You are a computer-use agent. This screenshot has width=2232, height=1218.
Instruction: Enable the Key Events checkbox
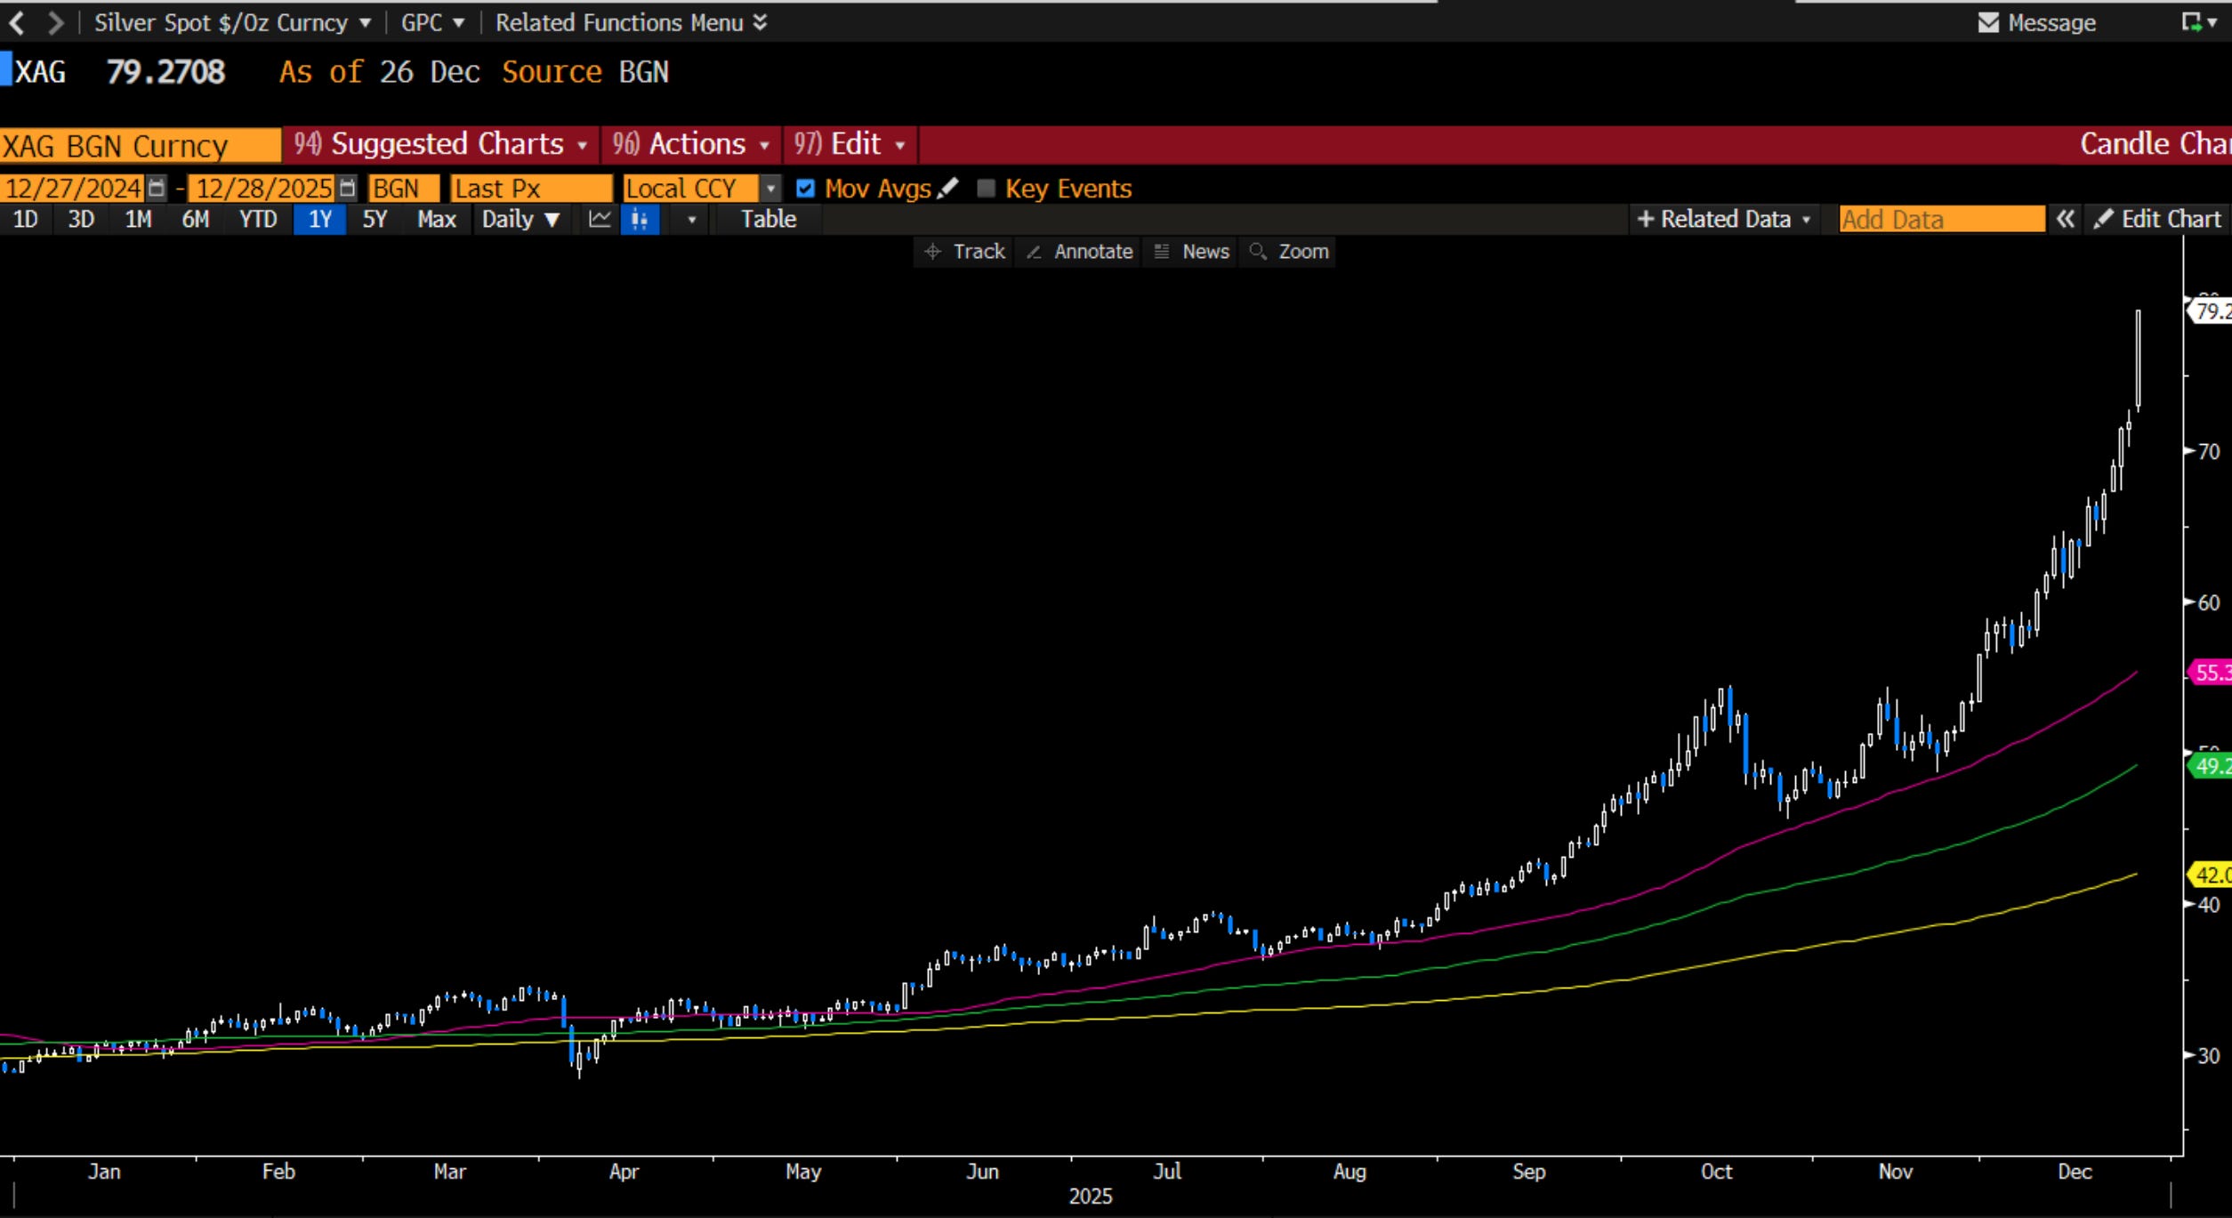[986, 188]
